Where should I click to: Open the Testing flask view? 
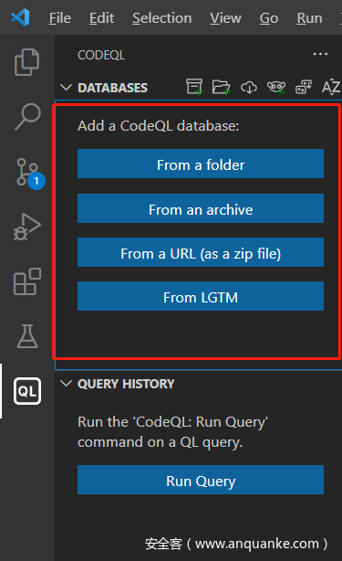pyautogui.click(x=27, y=336)
